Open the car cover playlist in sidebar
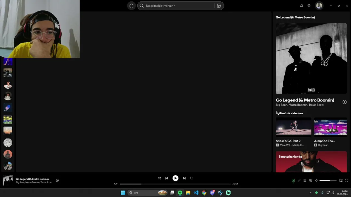The height and width of the screenshot is (197, 351). pyautogui.click(x=8, y=73)
